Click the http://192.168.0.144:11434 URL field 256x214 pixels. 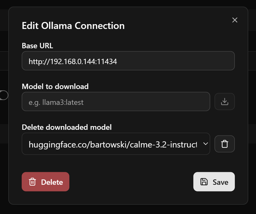tap(128, 61)
